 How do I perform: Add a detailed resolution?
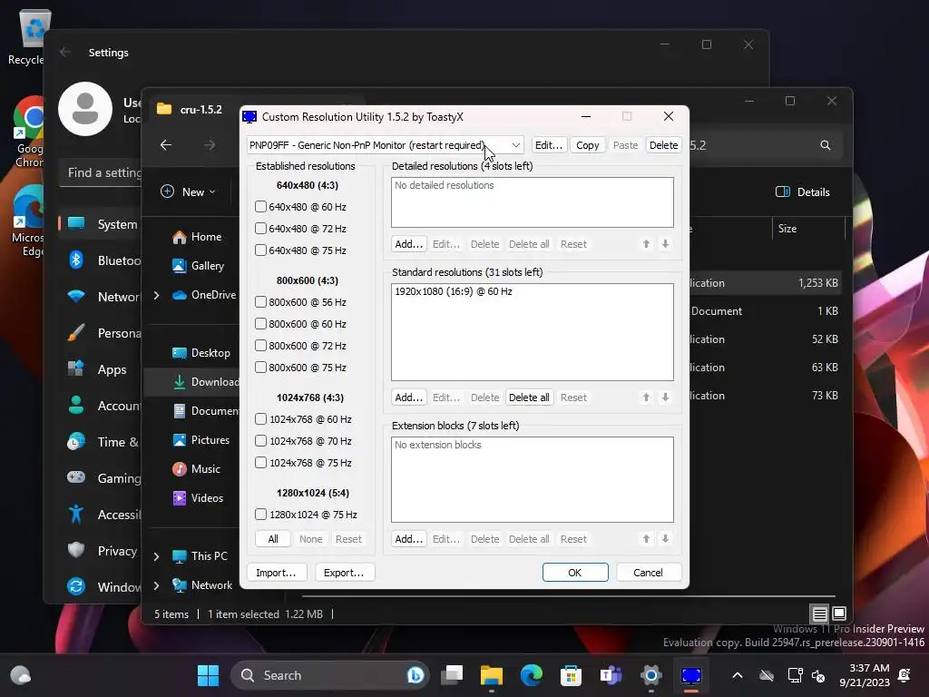click(409, 244)
